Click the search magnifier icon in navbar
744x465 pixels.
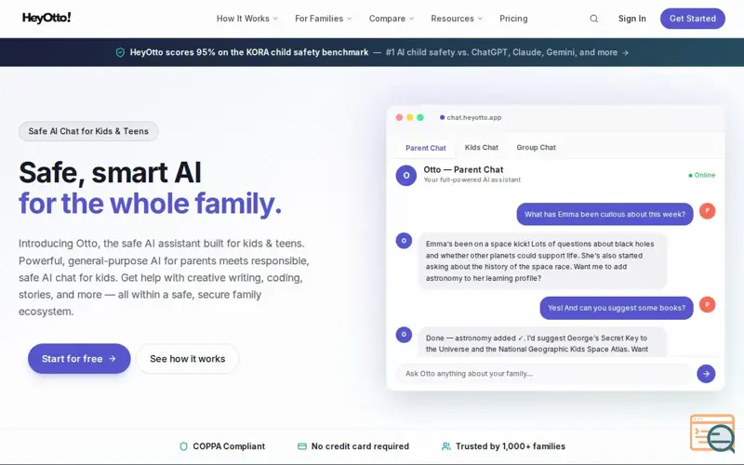pyautogui.click(x=593, y=19)
